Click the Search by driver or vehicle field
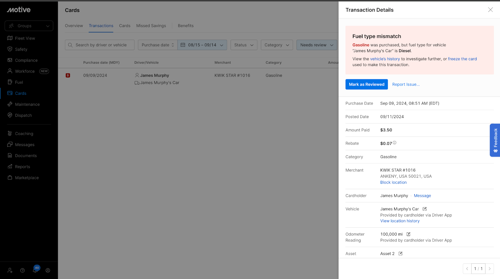This screenshot has width=500, height=279. click(100, 45)
